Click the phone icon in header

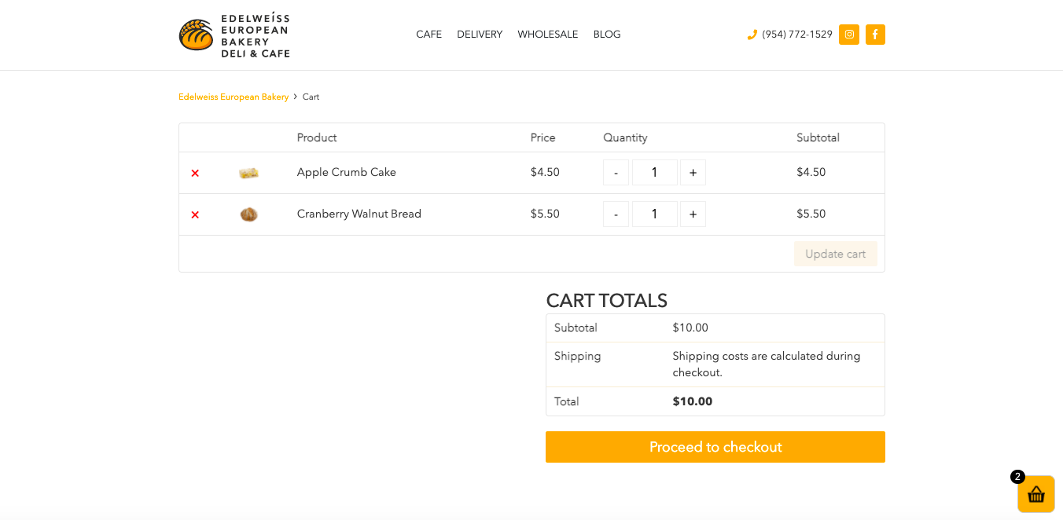[752, 35]
